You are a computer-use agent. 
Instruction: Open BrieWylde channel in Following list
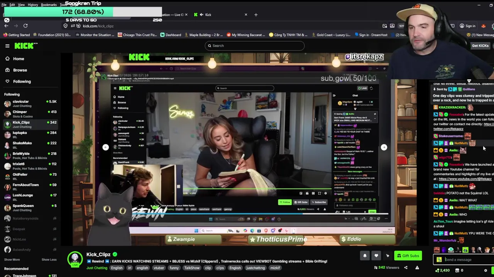point(30,155)
